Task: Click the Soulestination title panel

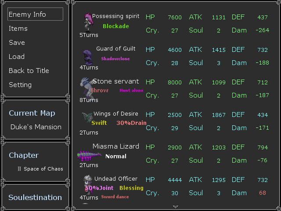Action: (35, 197)
